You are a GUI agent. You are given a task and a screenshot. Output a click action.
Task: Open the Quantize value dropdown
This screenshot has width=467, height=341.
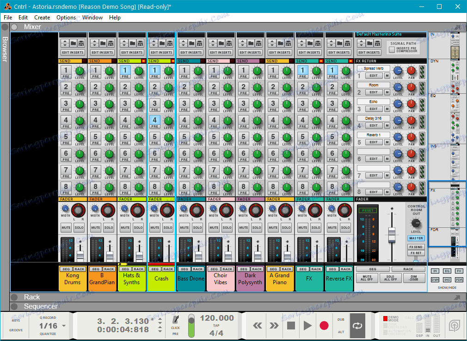[x=63, y=326]
